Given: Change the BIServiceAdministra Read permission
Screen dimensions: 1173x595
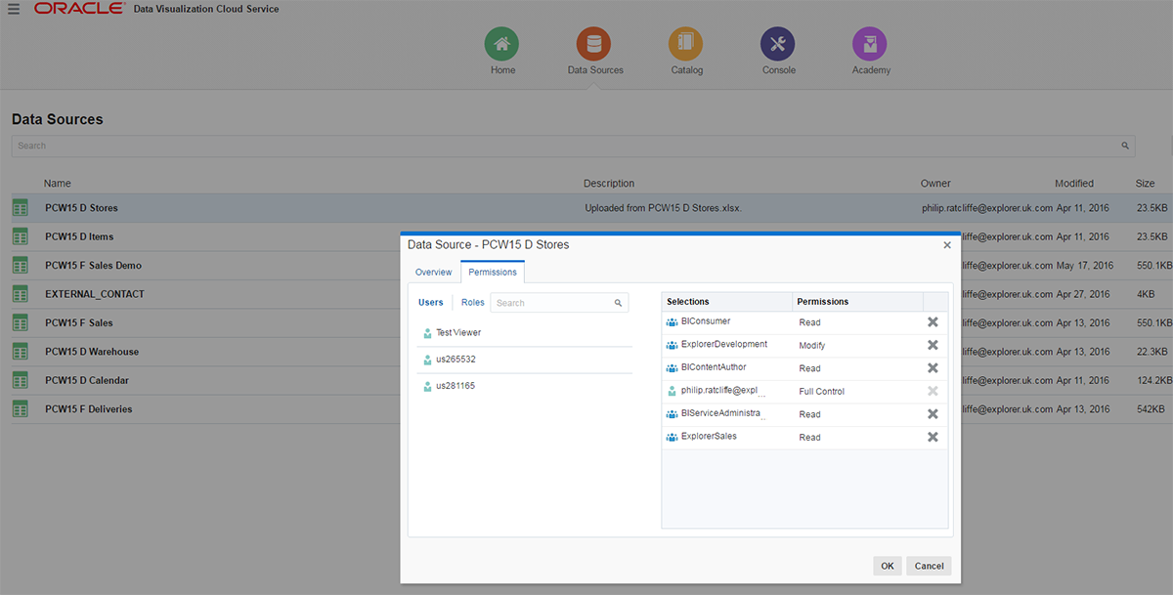Looking at the screenshot, I should tap(809, 414).
